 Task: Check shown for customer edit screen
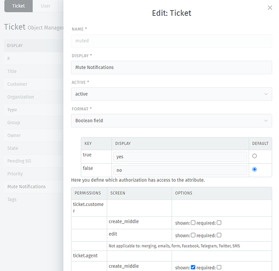click(x=193, y=235)
